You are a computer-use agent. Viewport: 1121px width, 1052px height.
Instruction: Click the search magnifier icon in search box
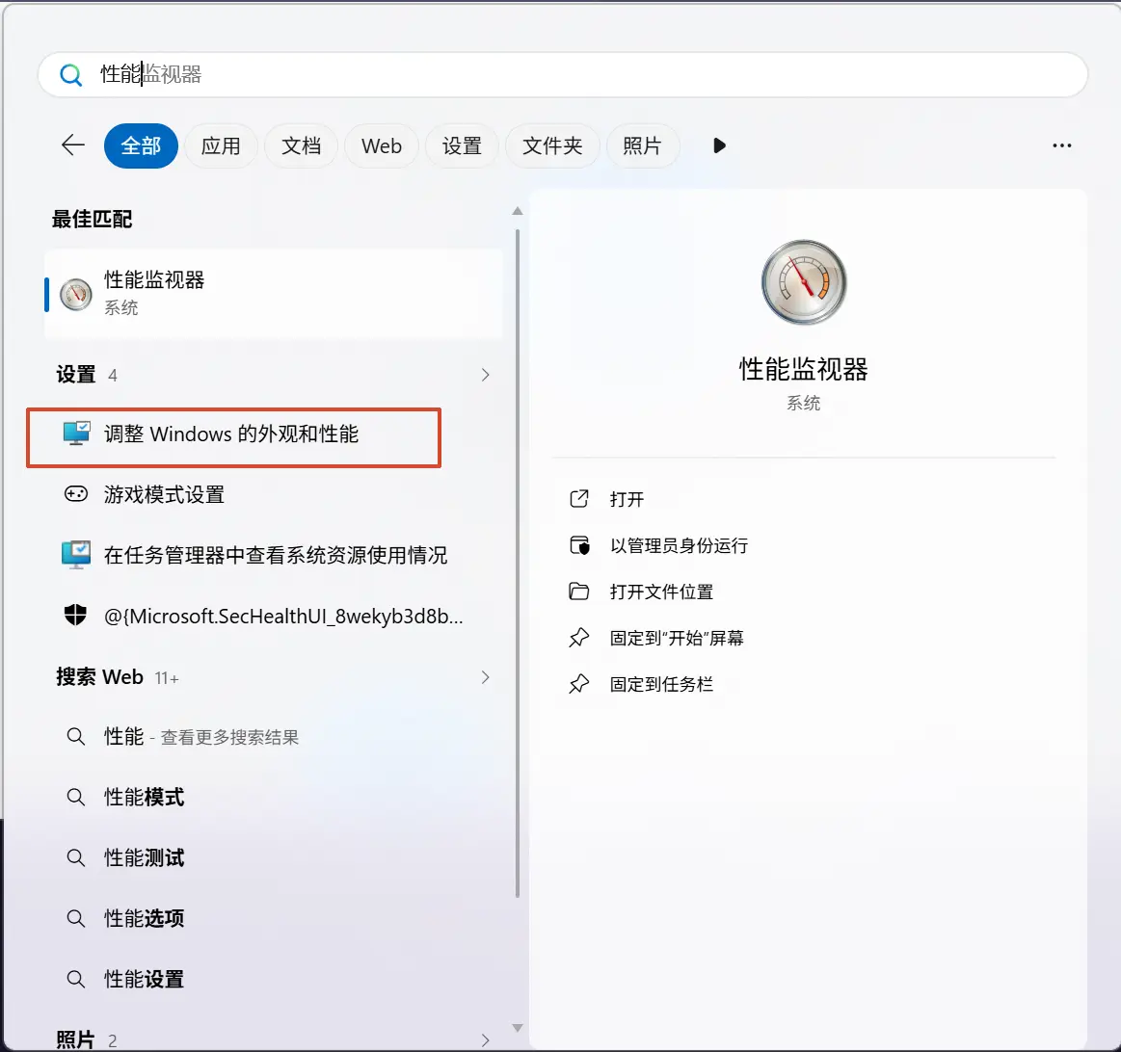tap(70, 74)
